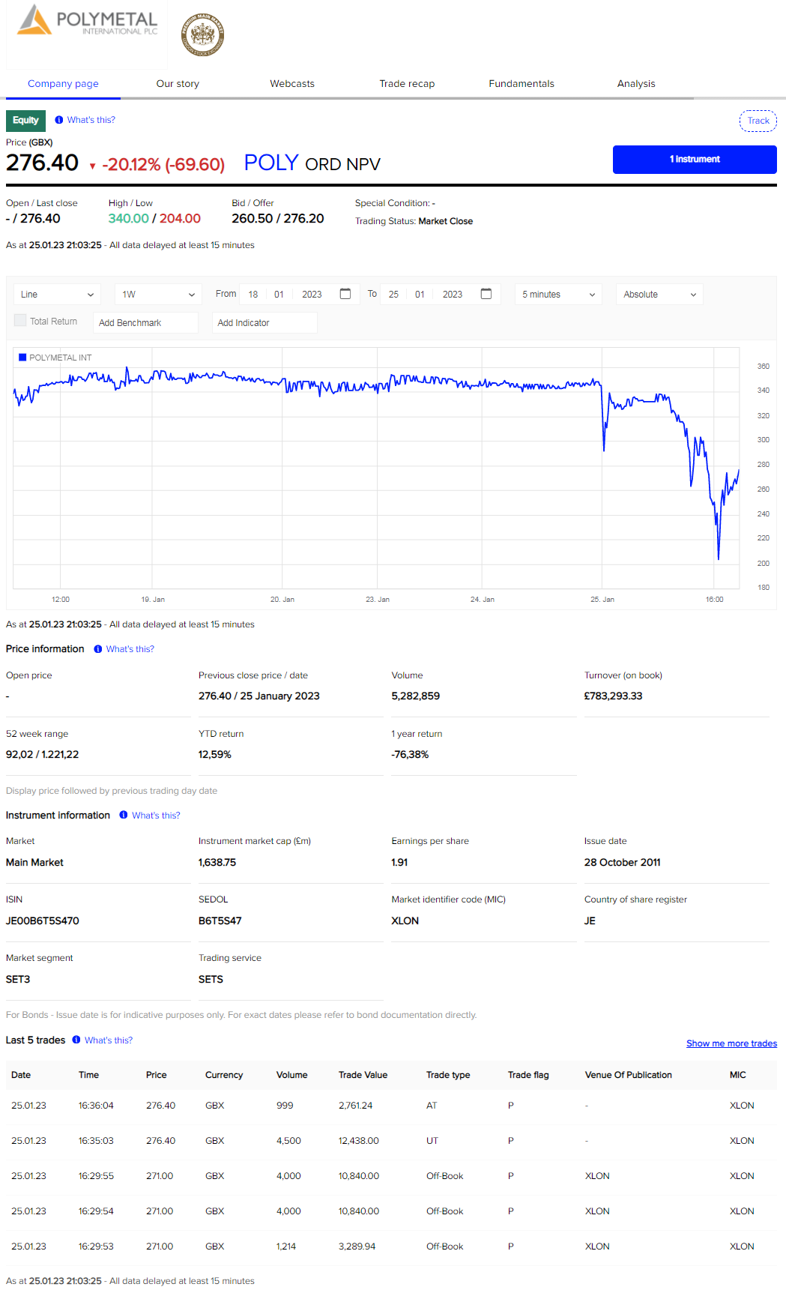Open the Trade recap tab

(x=407, y=84)
